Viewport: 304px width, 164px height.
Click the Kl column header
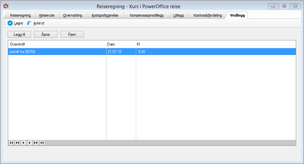coord(216,44)
